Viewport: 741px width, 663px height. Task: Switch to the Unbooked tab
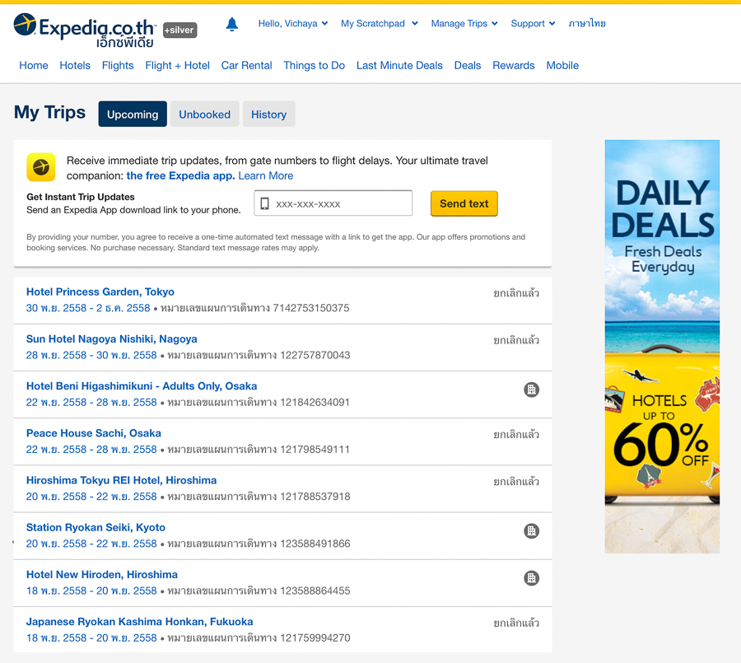205,114
